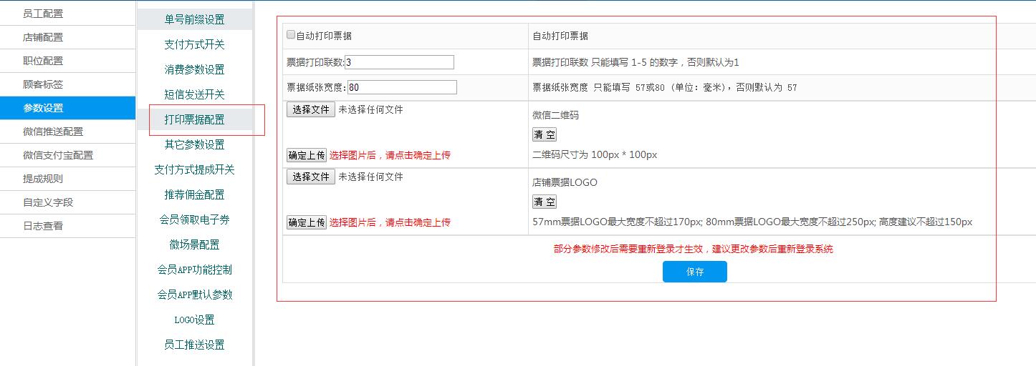1036x366 pixels.
Task: Open 支付方式开关 submenu item
Action: tap(194, 44)
